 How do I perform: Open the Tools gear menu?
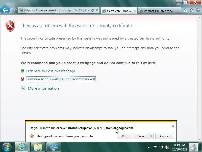point(198,10)
